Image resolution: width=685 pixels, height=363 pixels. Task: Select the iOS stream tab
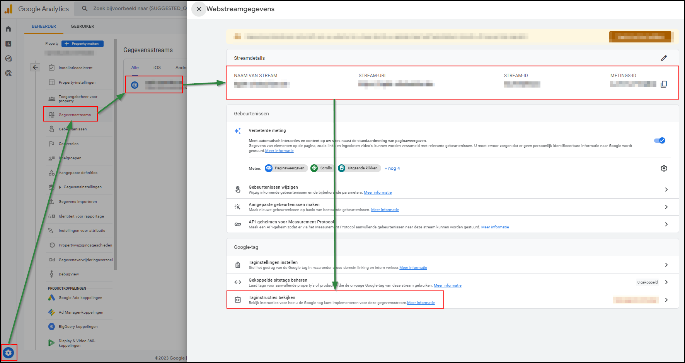click(x=157, y=67)
